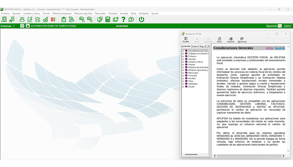293x167 pixels.
Task: Expand the Apuntes help tree node
Action: pos(183,59)
